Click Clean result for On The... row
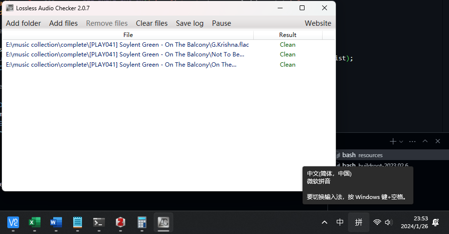 pyautogui.click(x=287, y=65)
